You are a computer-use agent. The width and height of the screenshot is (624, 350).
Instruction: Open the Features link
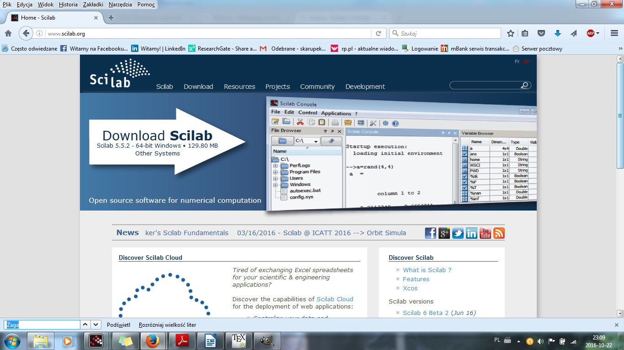click(x=416, y=279)
